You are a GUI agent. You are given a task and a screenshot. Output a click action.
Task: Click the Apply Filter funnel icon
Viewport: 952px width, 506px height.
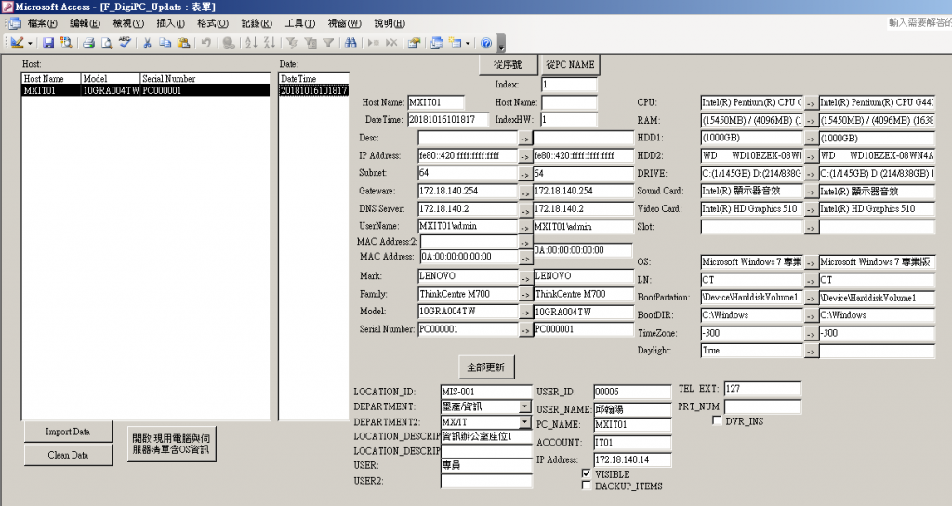tap(328, 43)
